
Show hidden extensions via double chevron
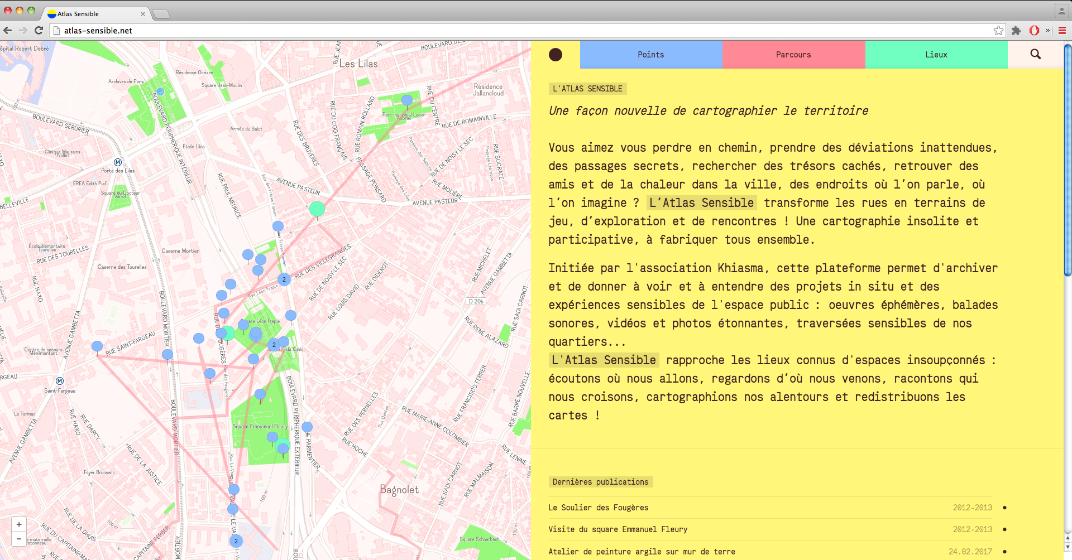click(1048, 31)
